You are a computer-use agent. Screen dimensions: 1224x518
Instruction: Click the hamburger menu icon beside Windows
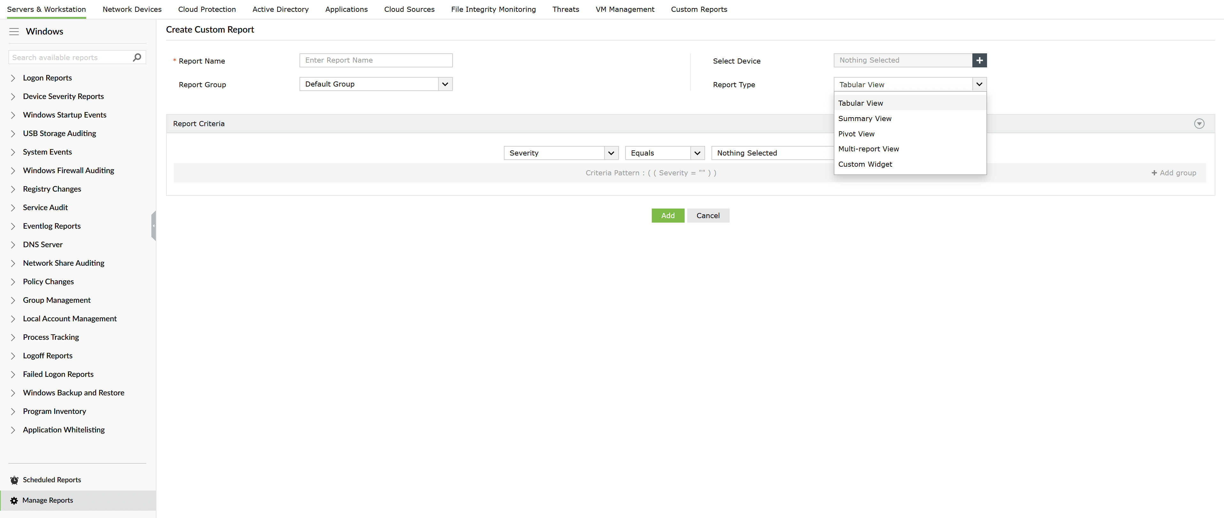[x=14, y=31]
